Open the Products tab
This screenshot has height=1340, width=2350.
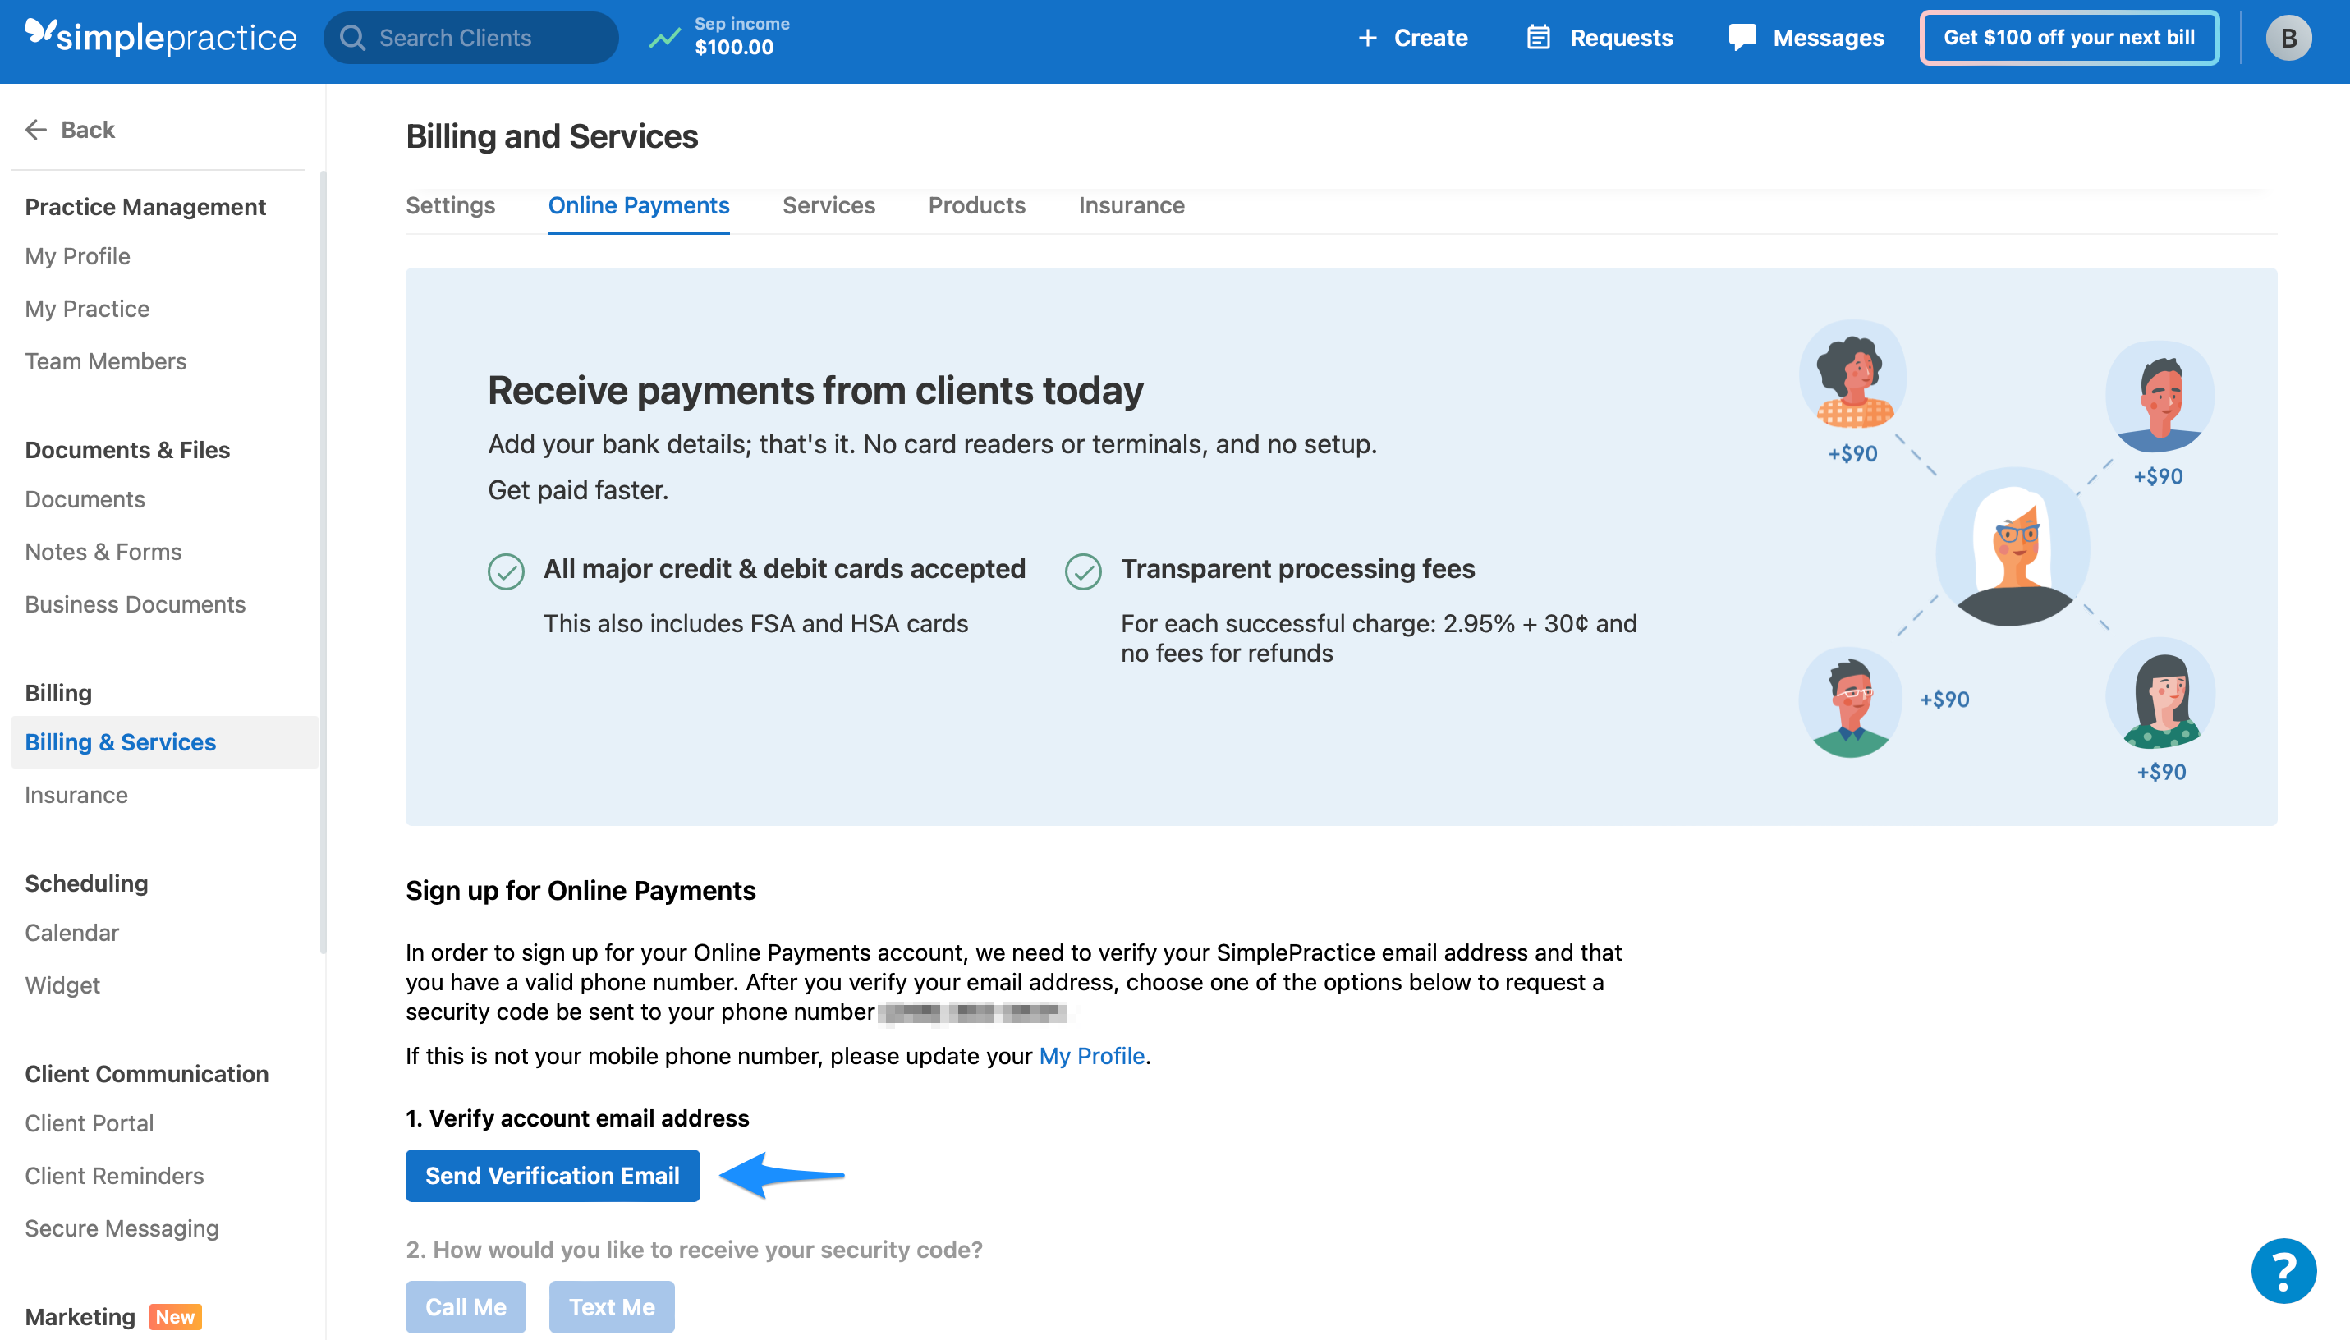(x=976, y=205)
